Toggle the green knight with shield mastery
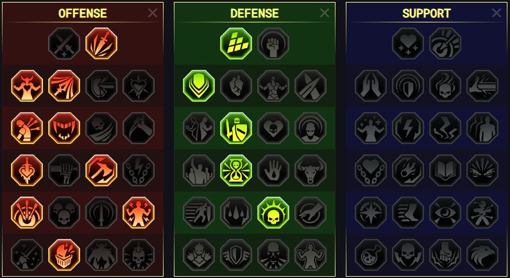Image resolution: width=510 pixels, height=278 pixels. click(236, 128)
